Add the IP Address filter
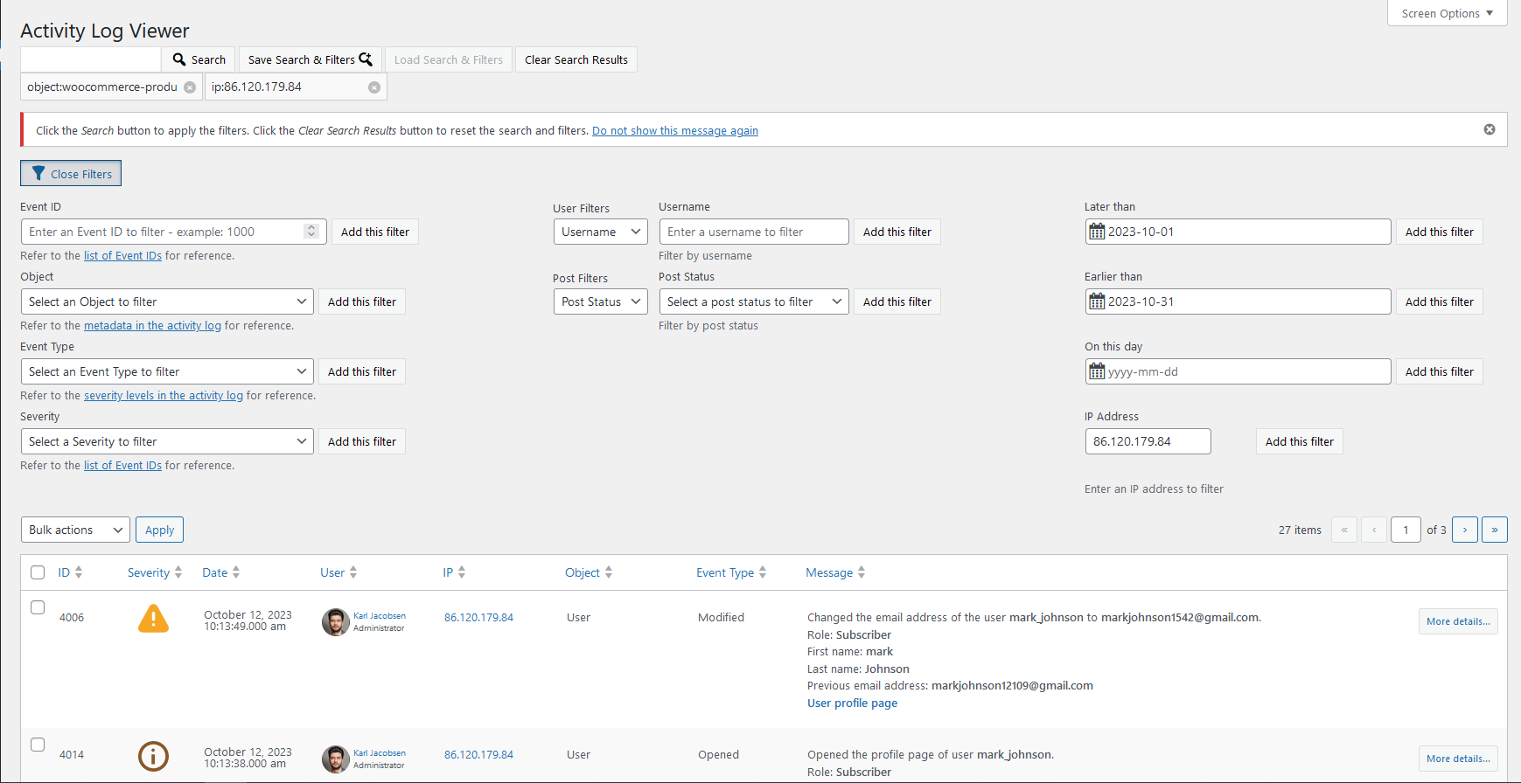The image size is (1521, 783). coord(1300,441)
